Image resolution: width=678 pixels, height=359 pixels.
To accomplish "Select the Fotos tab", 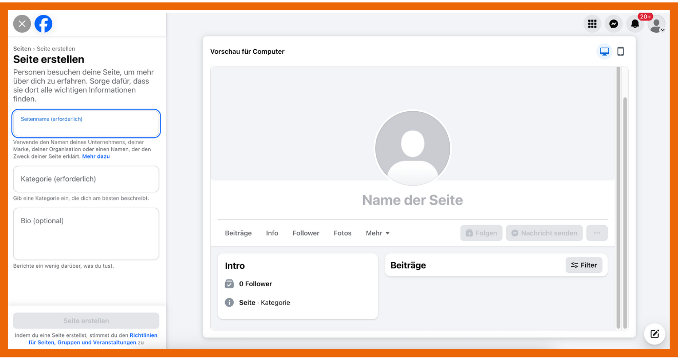I will click(x=343, y=233).
